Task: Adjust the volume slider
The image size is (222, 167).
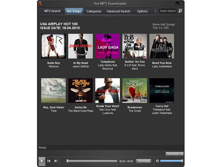Action: 171,161
